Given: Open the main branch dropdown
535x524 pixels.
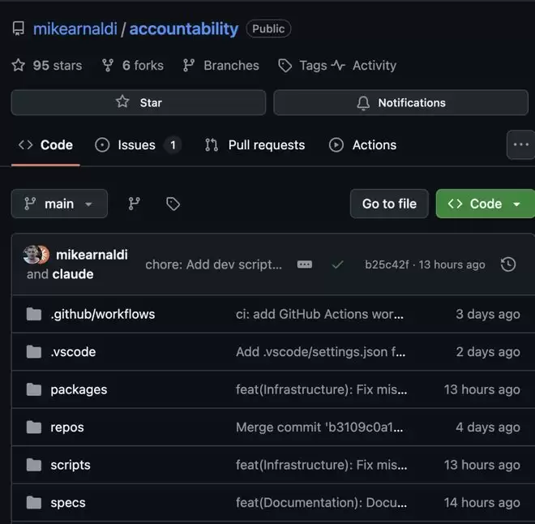Looking at the screenshot, I should [59, 204].
